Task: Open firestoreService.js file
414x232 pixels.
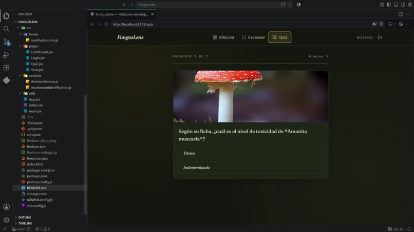Action: (45, 81)
